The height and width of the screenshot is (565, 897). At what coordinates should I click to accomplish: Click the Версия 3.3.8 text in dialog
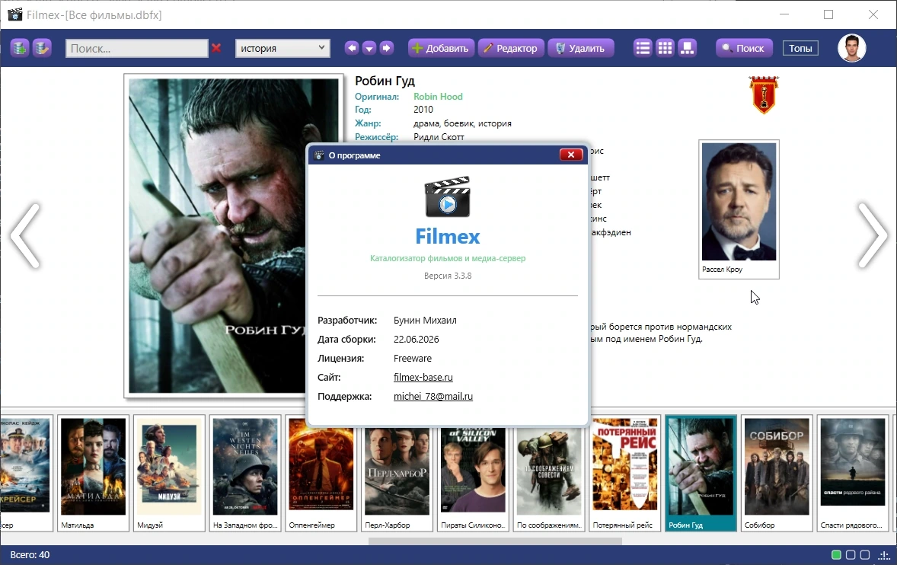447,276
